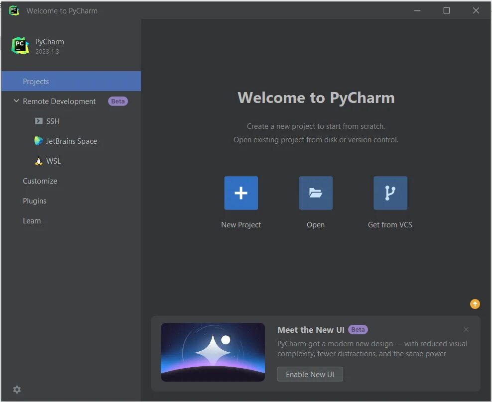Click 'Open existing project from disk' text line

pyautogui.click(x=316, y=140)
